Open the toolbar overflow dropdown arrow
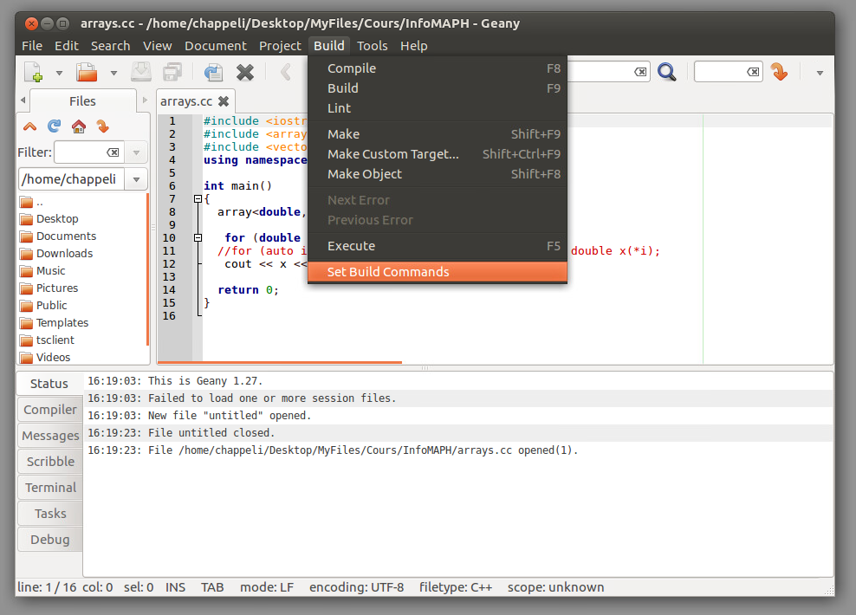The image size is (856, 615). click(x=820, y=73)
